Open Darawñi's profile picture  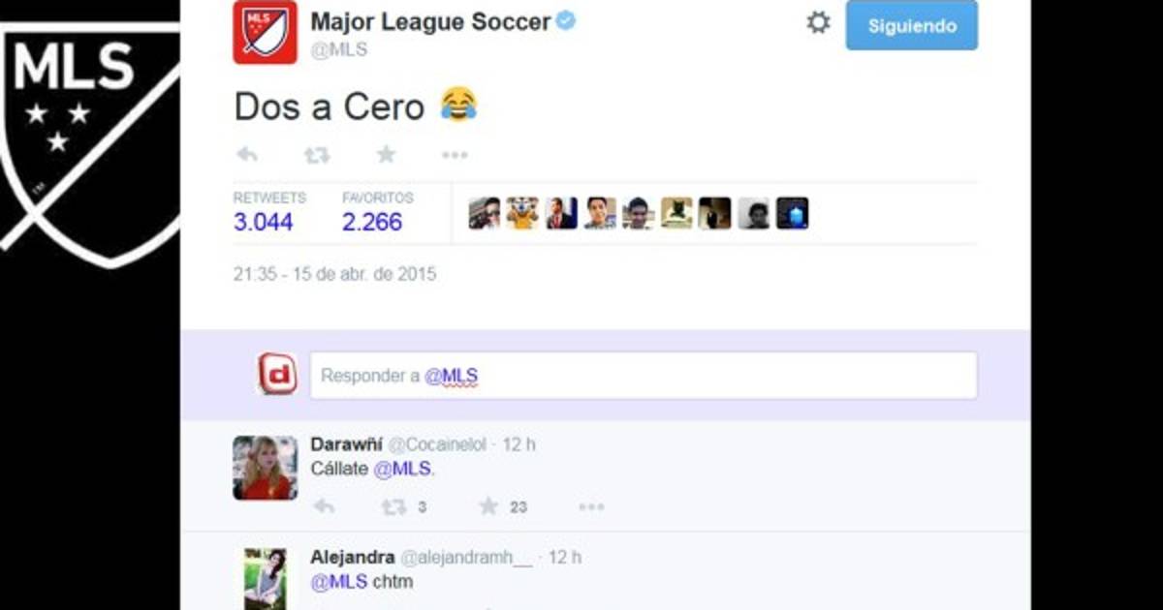(x=265, y=468)
